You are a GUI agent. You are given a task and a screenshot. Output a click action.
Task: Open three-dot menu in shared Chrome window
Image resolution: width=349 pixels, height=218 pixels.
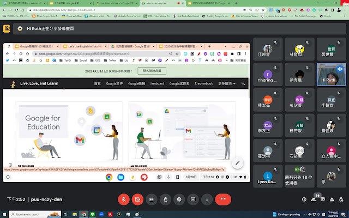(245, 53)
